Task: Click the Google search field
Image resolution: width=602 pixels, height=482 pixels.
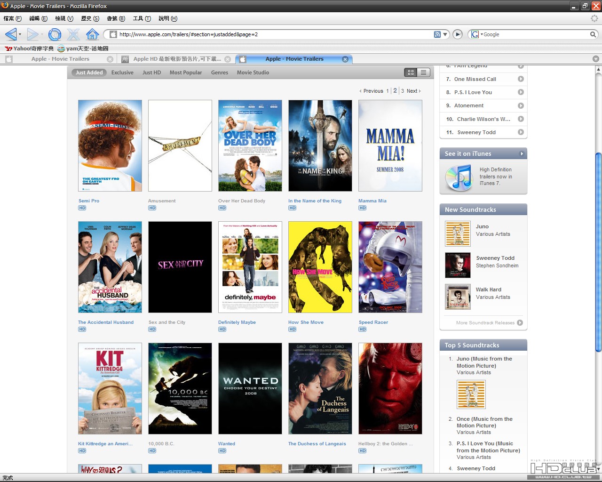Action: point(536,34)
